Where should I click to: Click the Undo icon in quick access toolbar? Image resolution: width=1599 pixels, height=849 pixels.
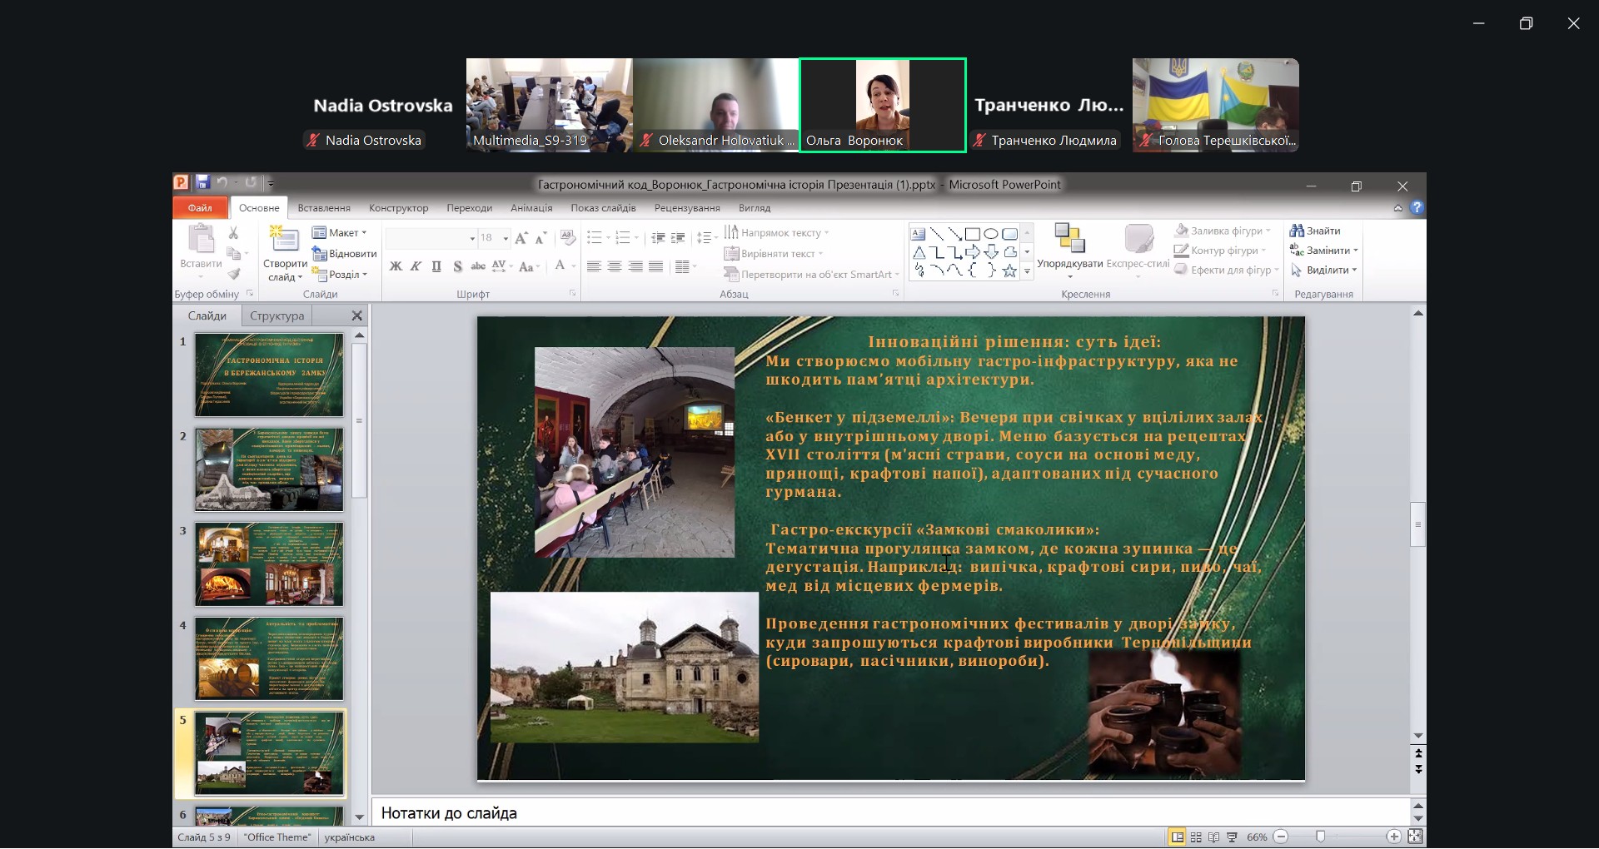coord(222,183)
